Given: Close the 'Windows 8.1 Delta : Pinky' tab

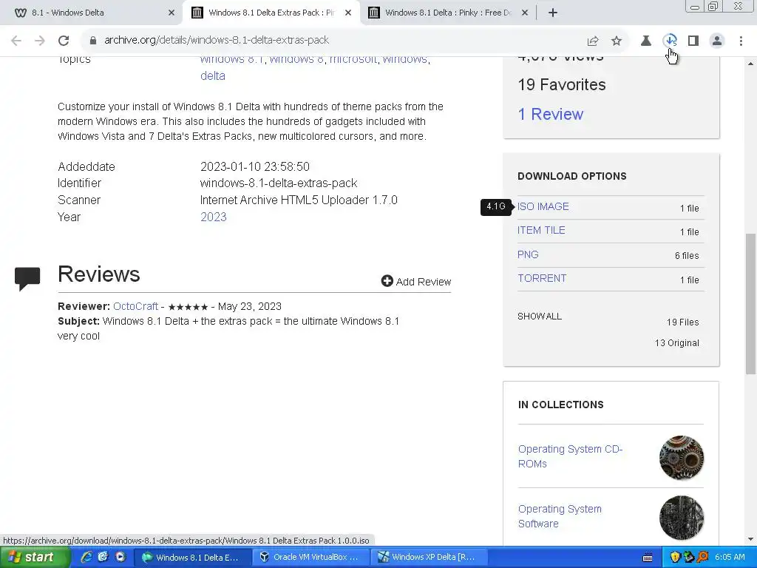Looking at the screenshot, I should coord(525,13).
